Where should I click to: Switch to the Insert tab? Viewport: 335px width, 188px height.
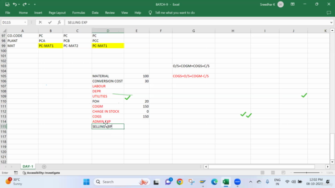click(38, 13)
